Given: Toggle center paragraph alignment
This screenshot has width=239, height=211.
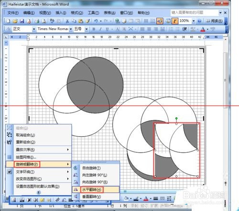Looking at the screenshot, I should pos(149,29).
